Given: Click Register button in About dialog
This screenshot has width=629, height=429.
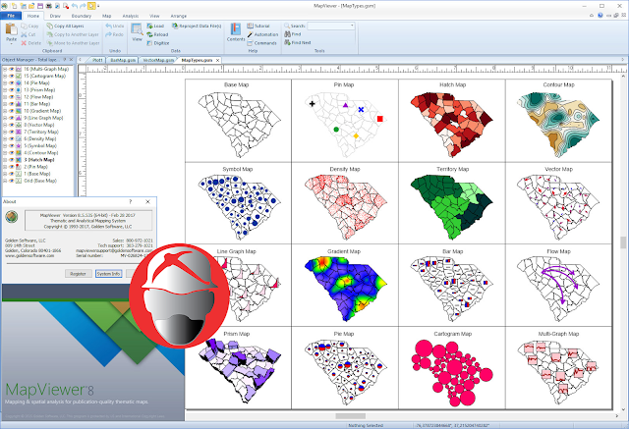Looking at the screenshot, I should pos(78,274).
